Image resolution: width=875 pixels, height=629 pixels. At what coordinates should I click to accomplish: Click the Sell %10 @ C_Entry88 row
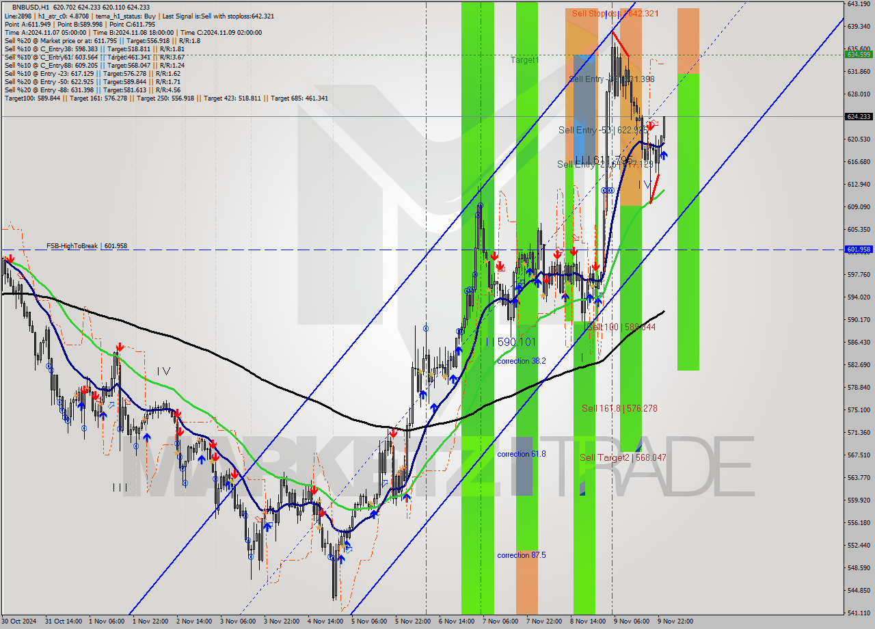pyautogui.click(x=94, y=66)
